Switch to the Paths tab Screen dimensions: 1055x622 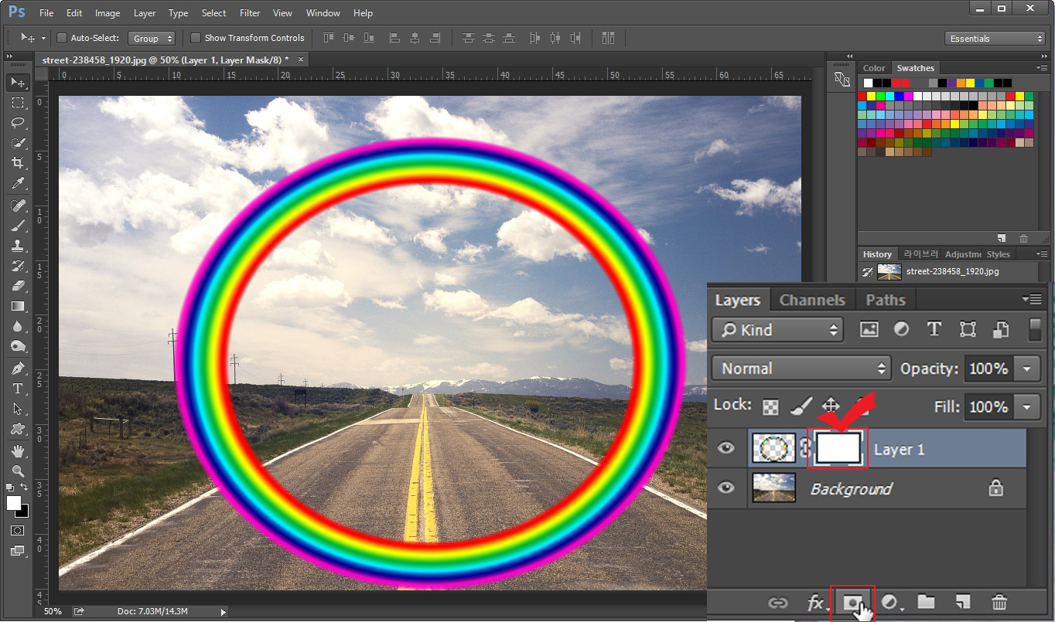[886, 300]
